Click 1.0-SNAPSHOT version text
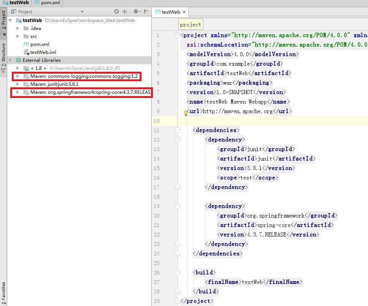The image size is (368, 306). point(234,92)
